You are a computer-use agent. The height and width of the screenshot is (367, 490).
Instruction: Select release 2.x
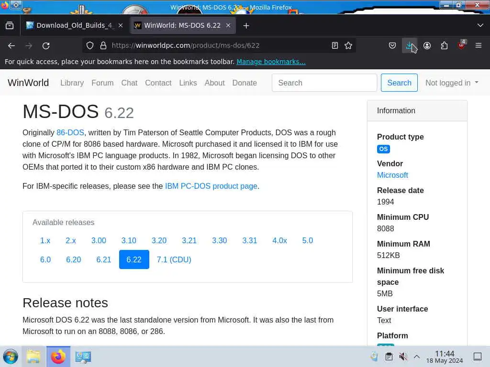[x=71, y=241]
